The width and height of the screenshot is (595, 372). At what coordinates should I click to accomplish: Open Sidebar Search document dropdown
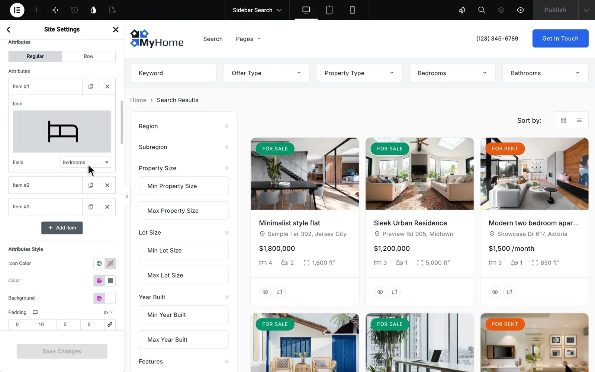[257, 10]
